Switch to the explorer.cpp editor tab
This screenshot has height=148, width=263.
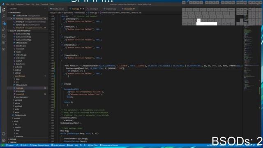pos(111,9)
